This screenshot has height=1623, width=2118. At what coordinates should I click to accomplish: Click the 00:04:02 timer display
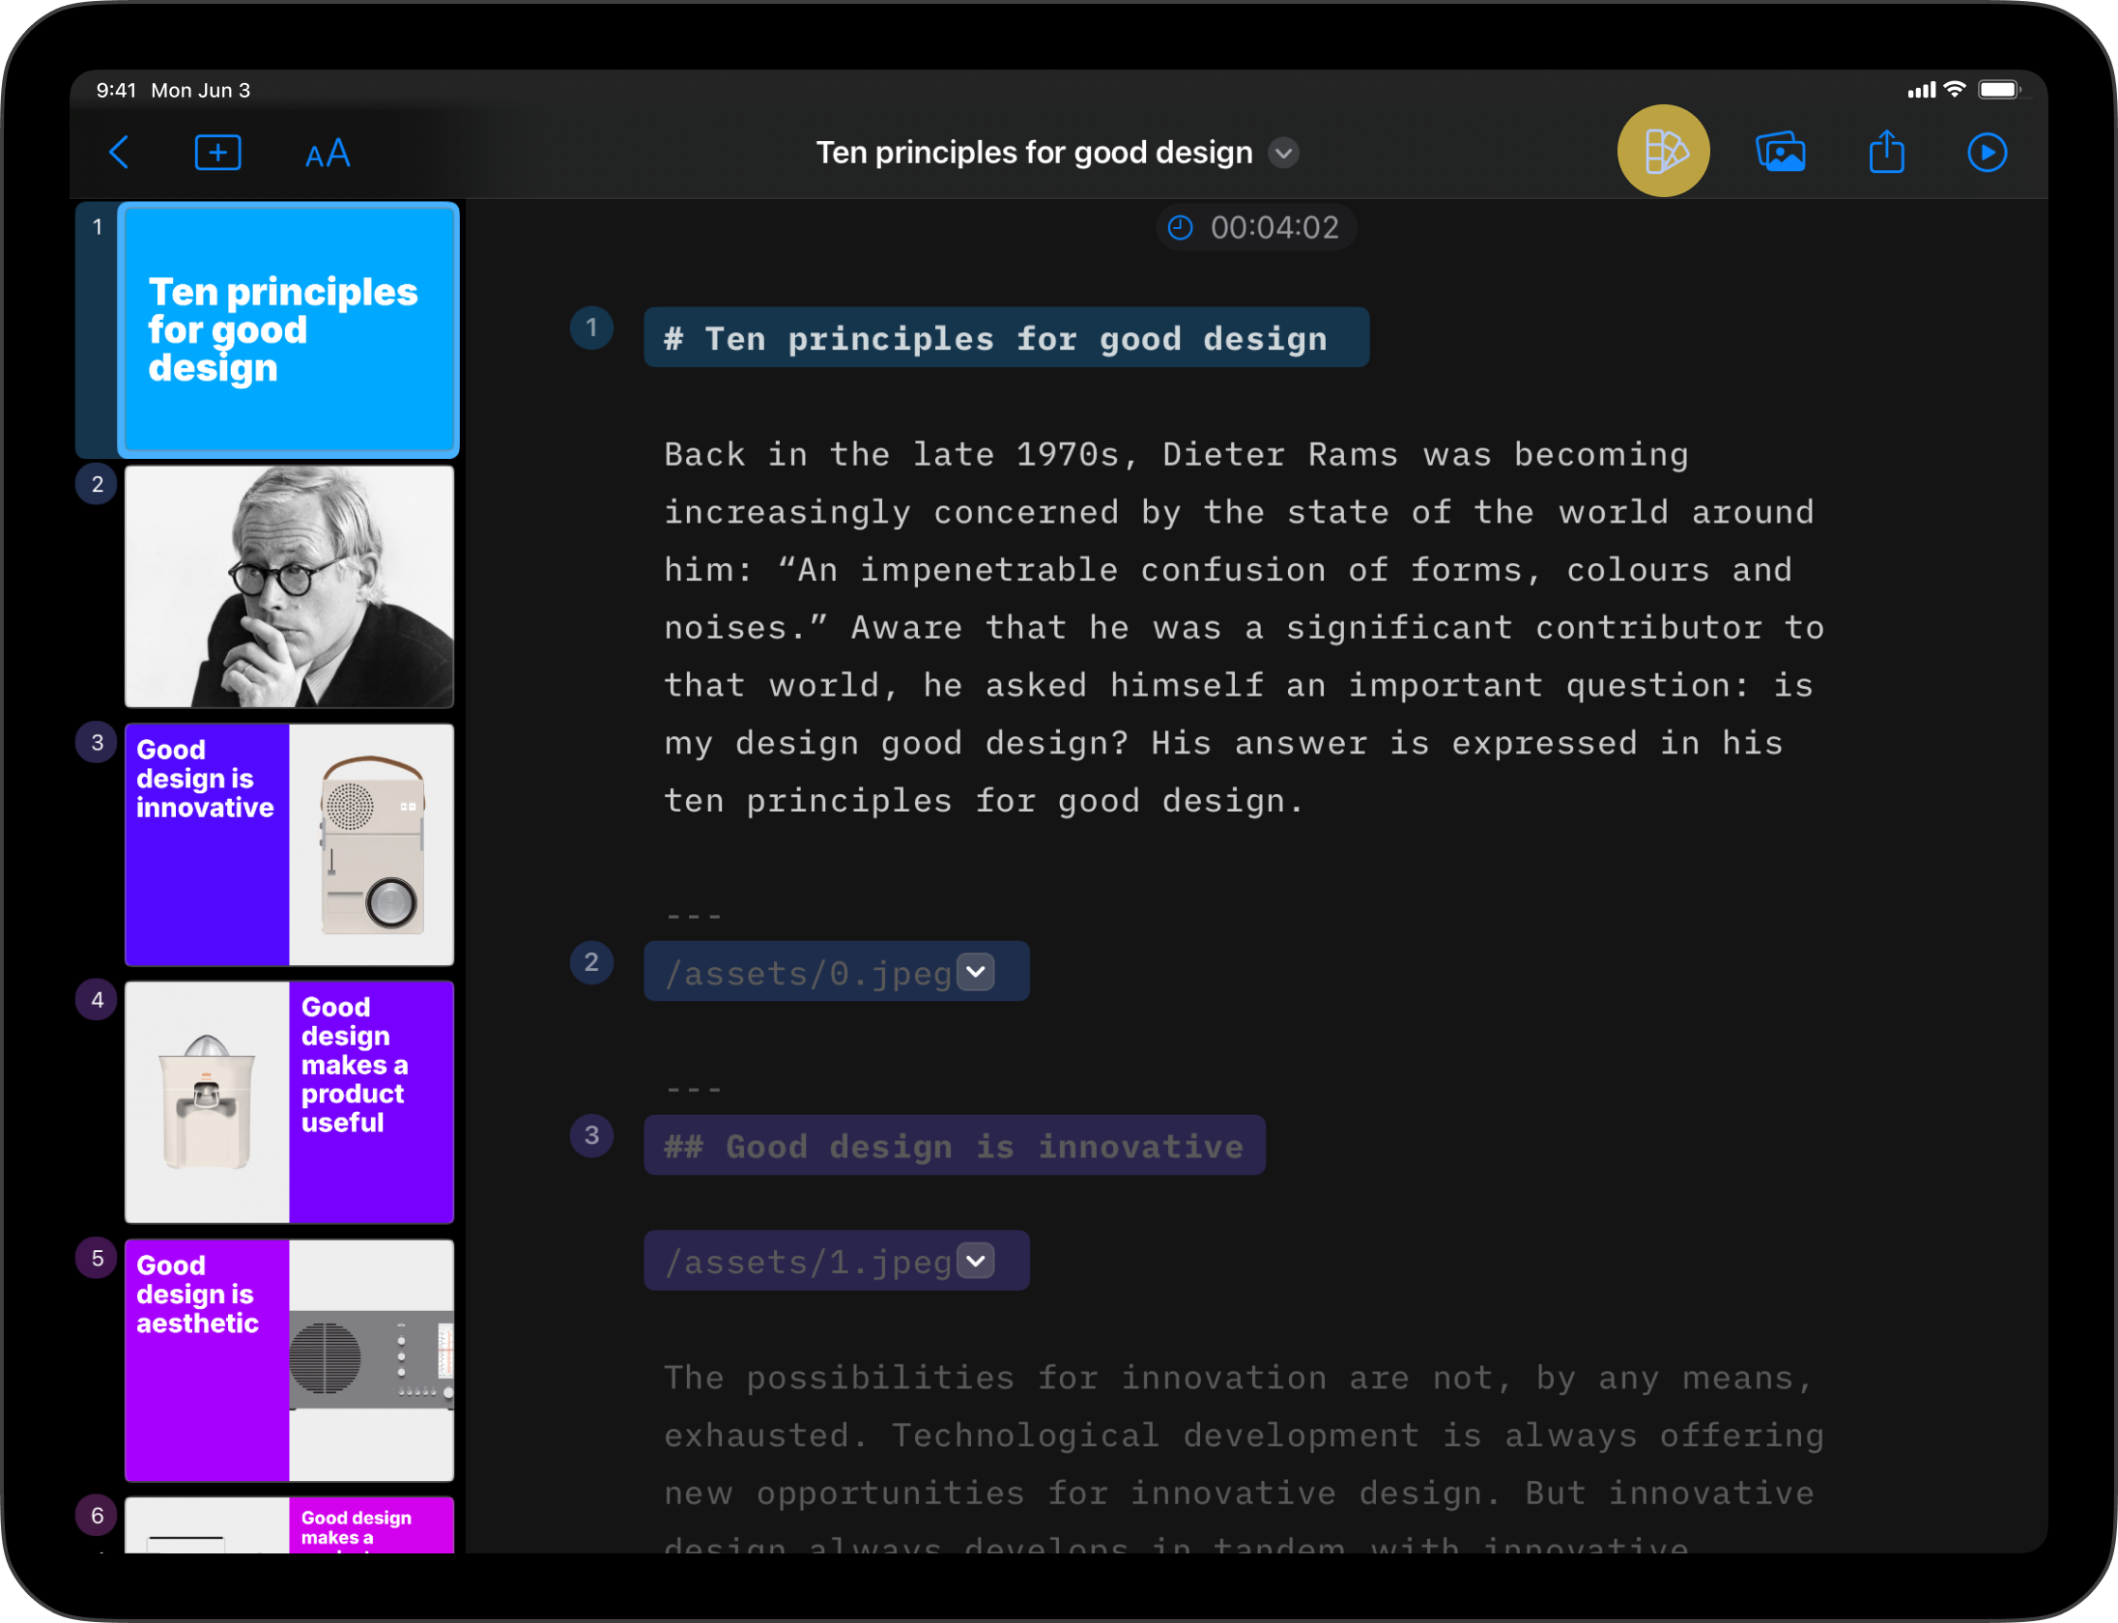coord(1251,227)
